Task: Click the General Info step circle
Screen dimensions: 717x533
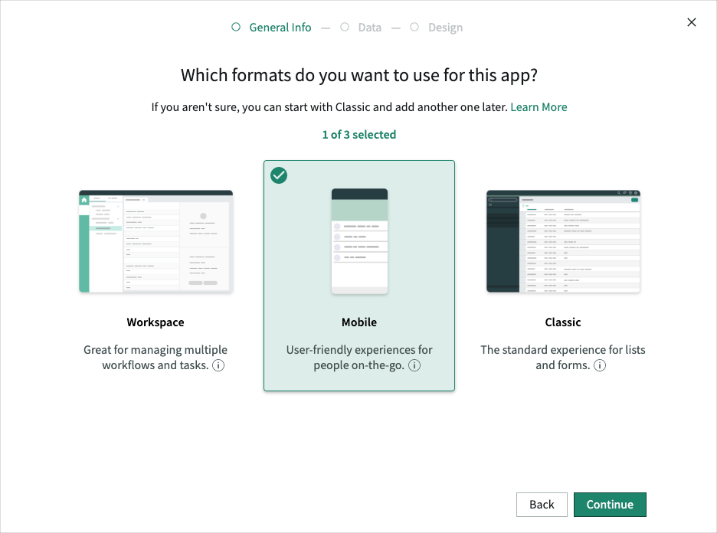Action: click(x=235, y=27)
